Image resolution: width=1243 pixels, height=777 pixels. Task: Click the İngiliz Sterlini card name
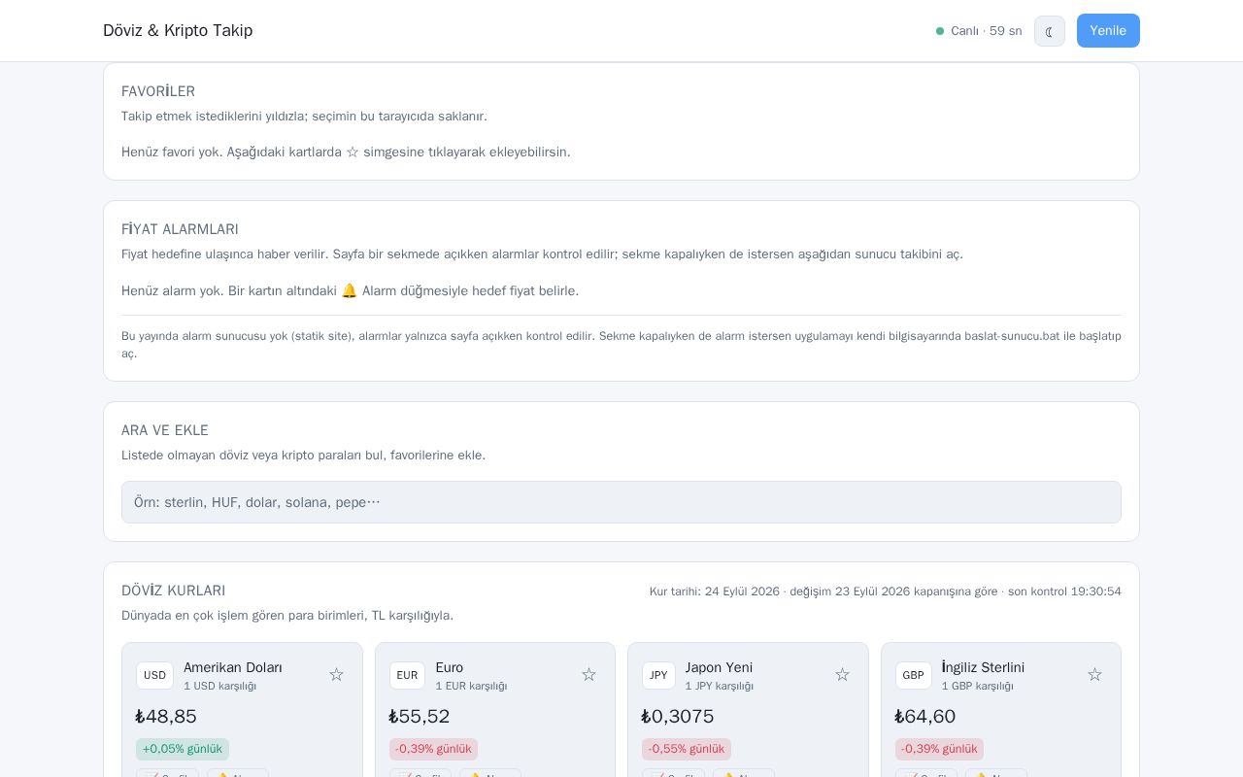[983, 667]
